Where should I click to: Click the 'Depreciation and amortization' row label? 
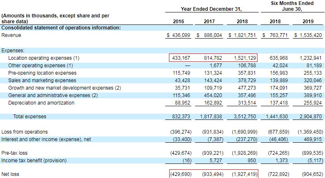click(x=41, y=103)
